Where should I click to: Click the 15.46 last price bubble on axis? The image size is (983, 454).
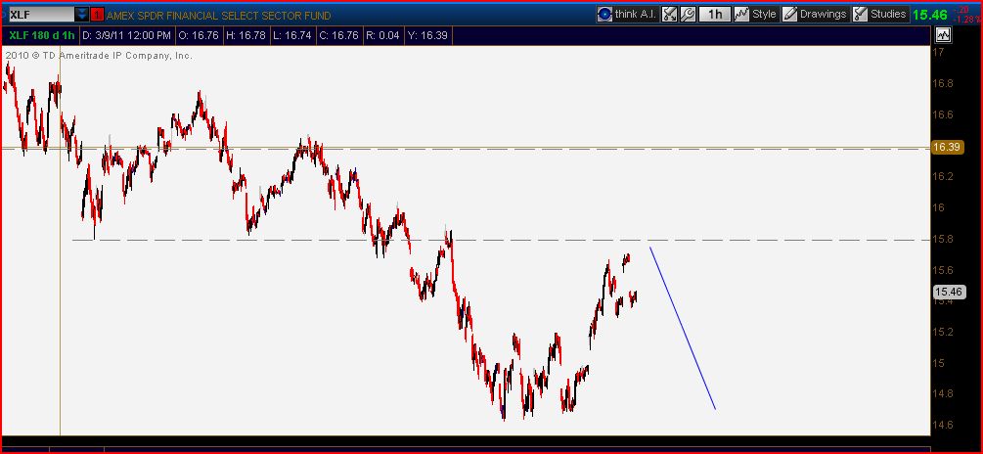coord(947,291)
